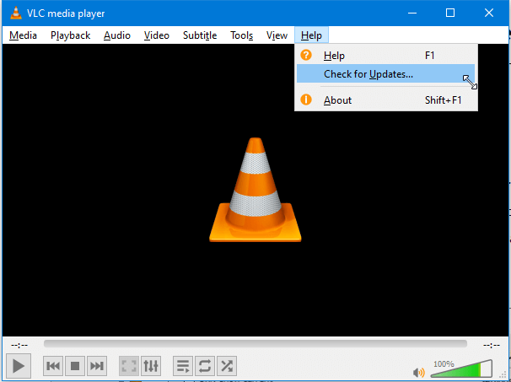Toggle loop repeat mode
This screenshot has height=382, width=511.
(205, 366)
